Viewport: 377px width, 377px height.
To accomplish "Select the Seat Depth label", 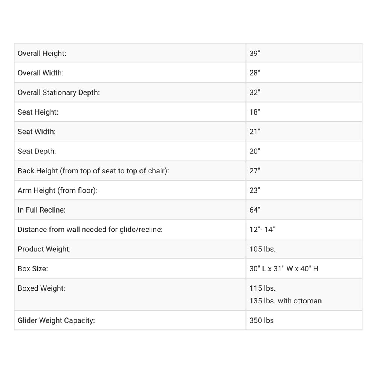I will (x=37, y=152).
